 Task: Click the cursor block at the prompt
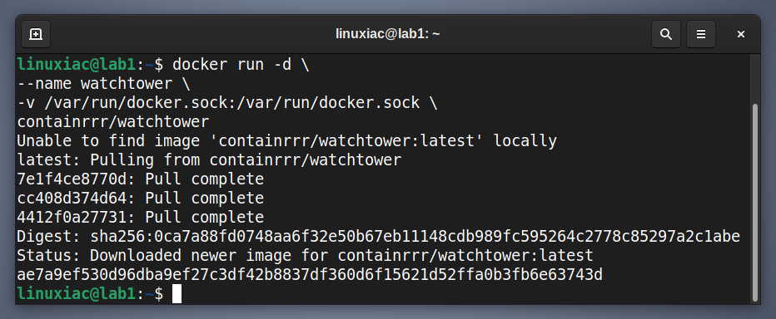177,294
